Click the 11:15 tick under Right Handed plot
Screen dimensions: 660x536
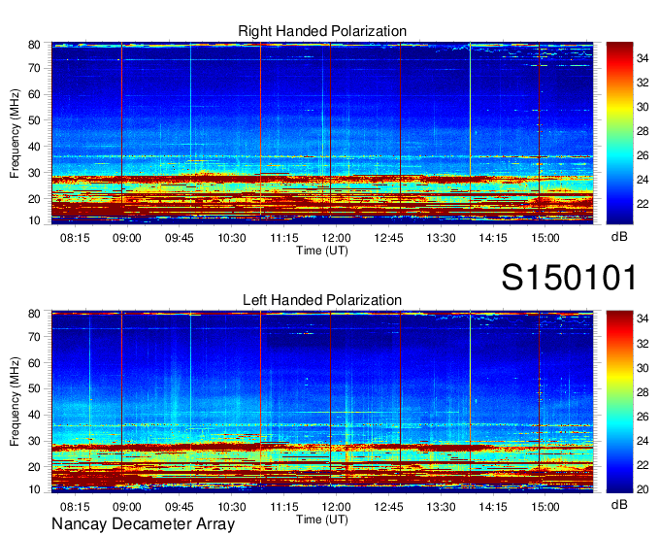tap(284, 238)
